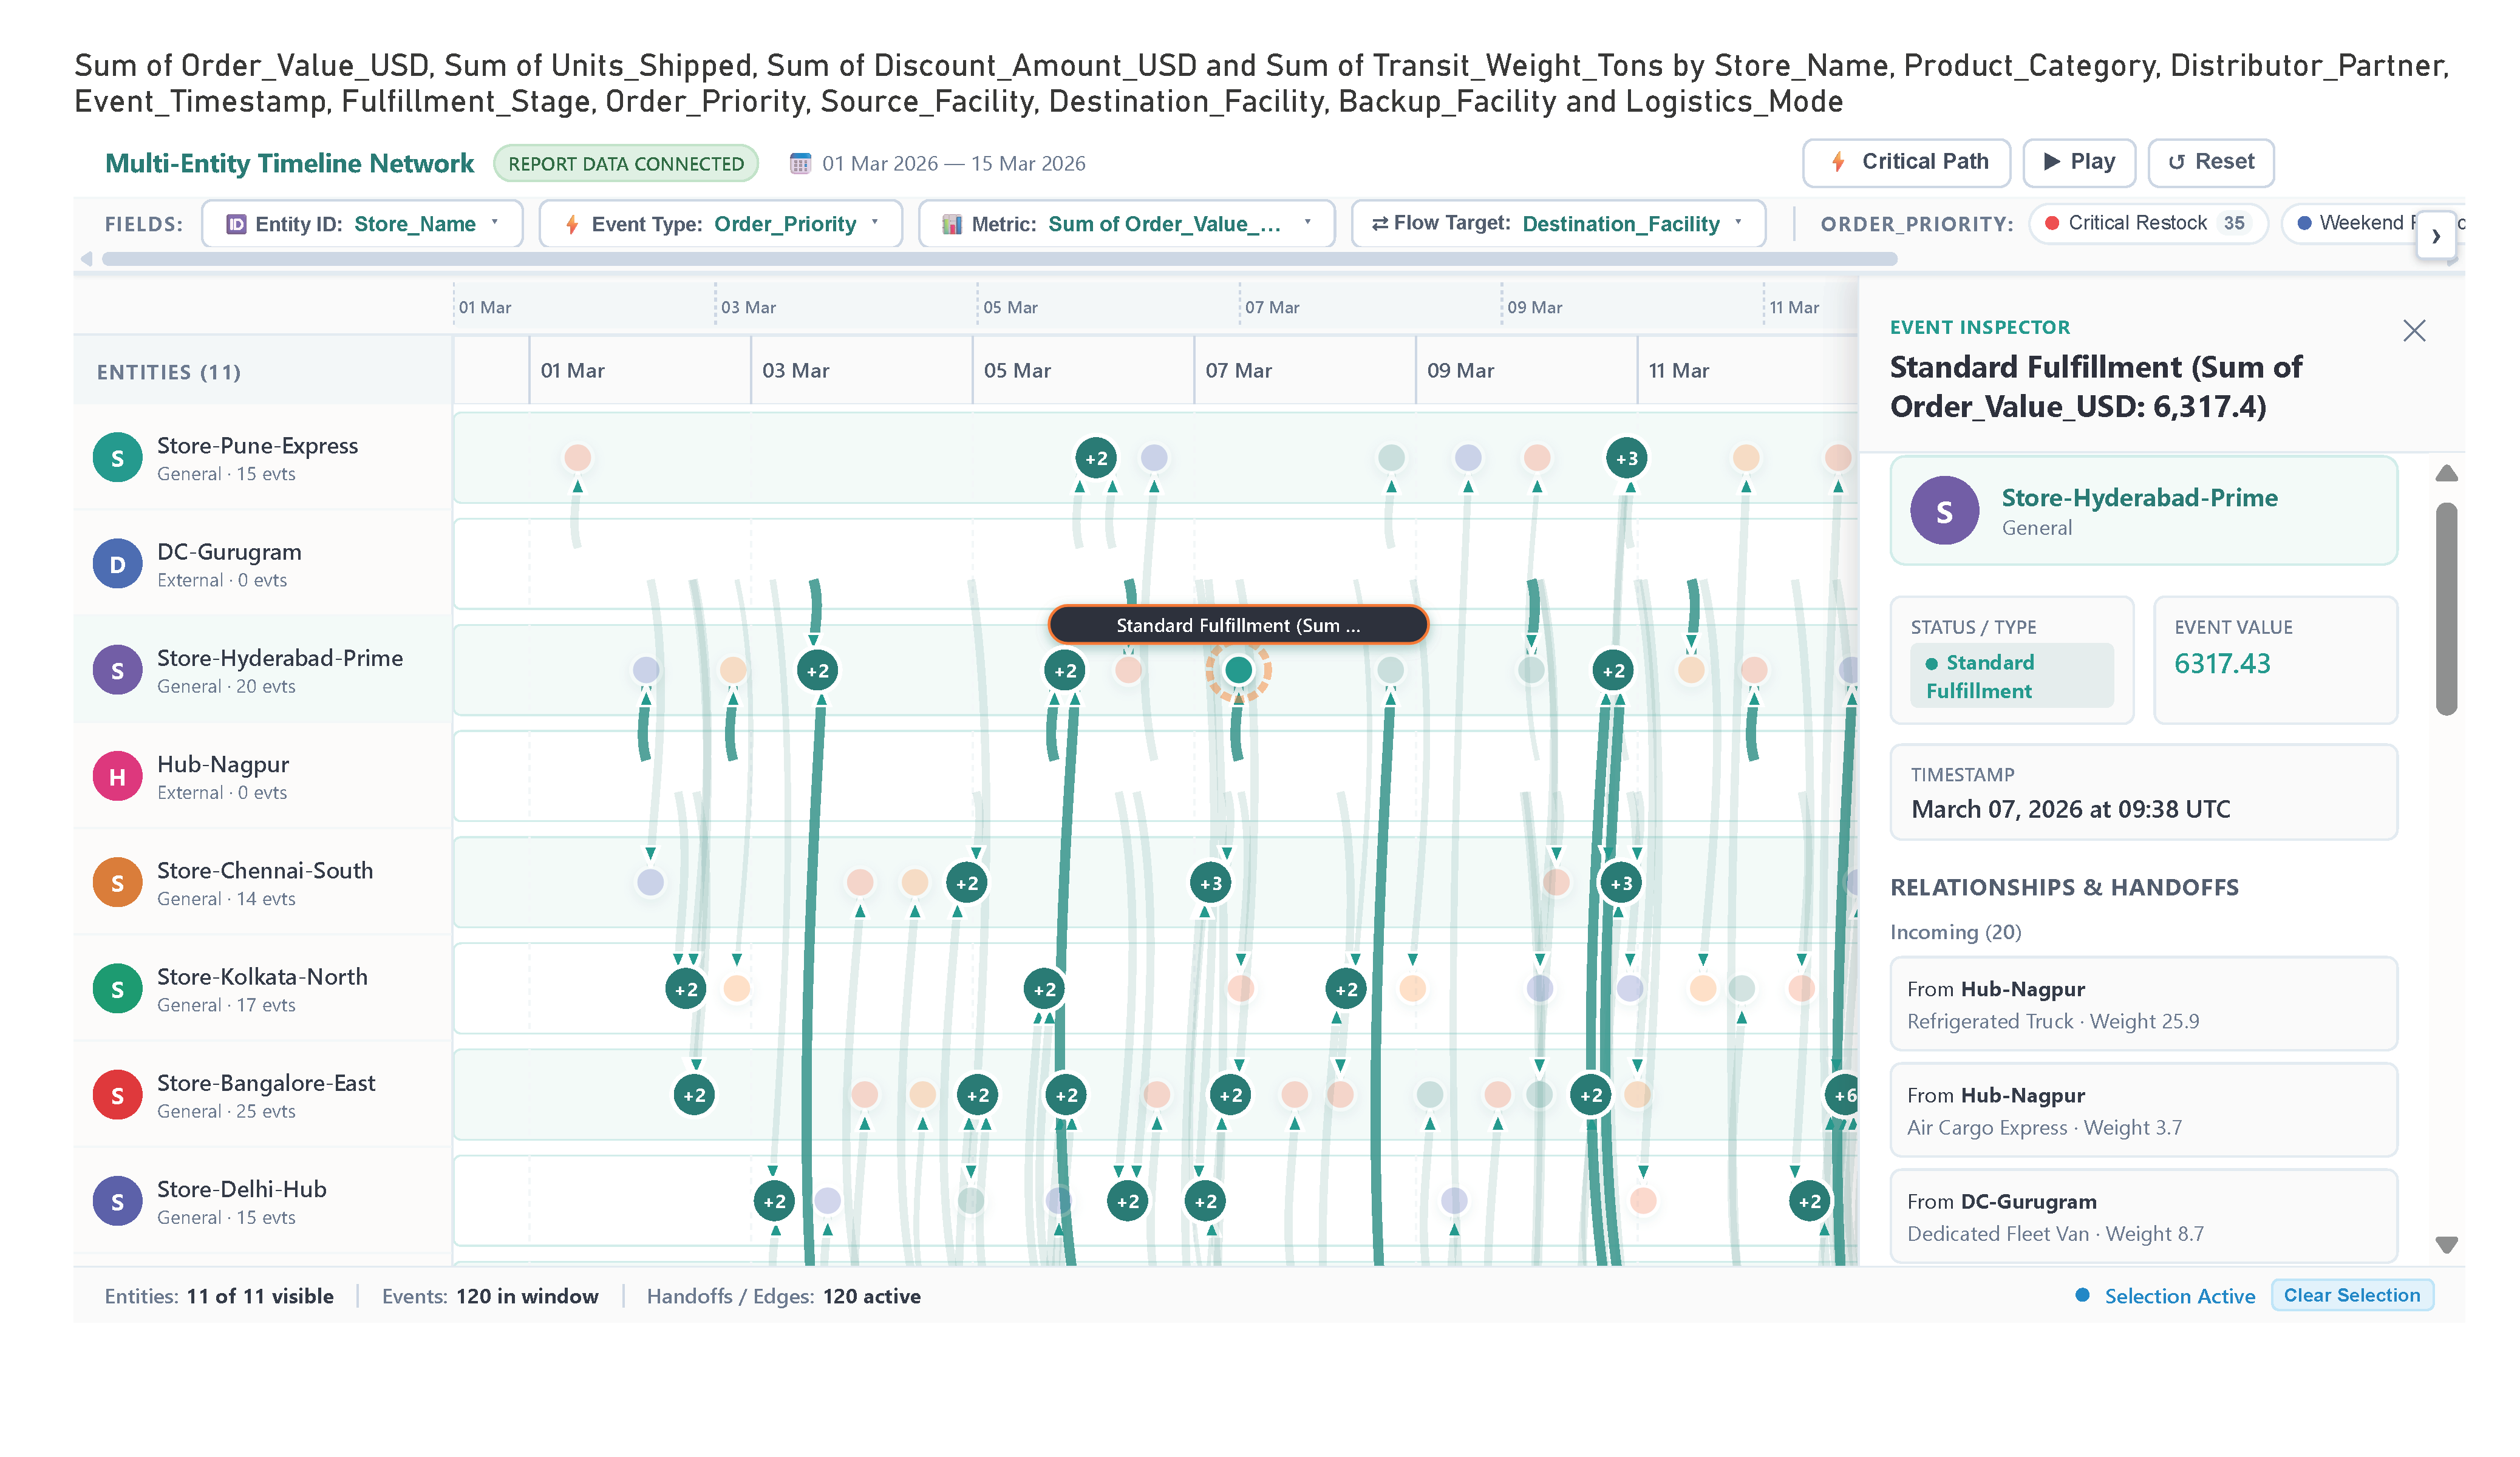
Task: Open the Refrigerated Truck handoff from Hub-Nagpur
Action: tap(2143, 1004)
